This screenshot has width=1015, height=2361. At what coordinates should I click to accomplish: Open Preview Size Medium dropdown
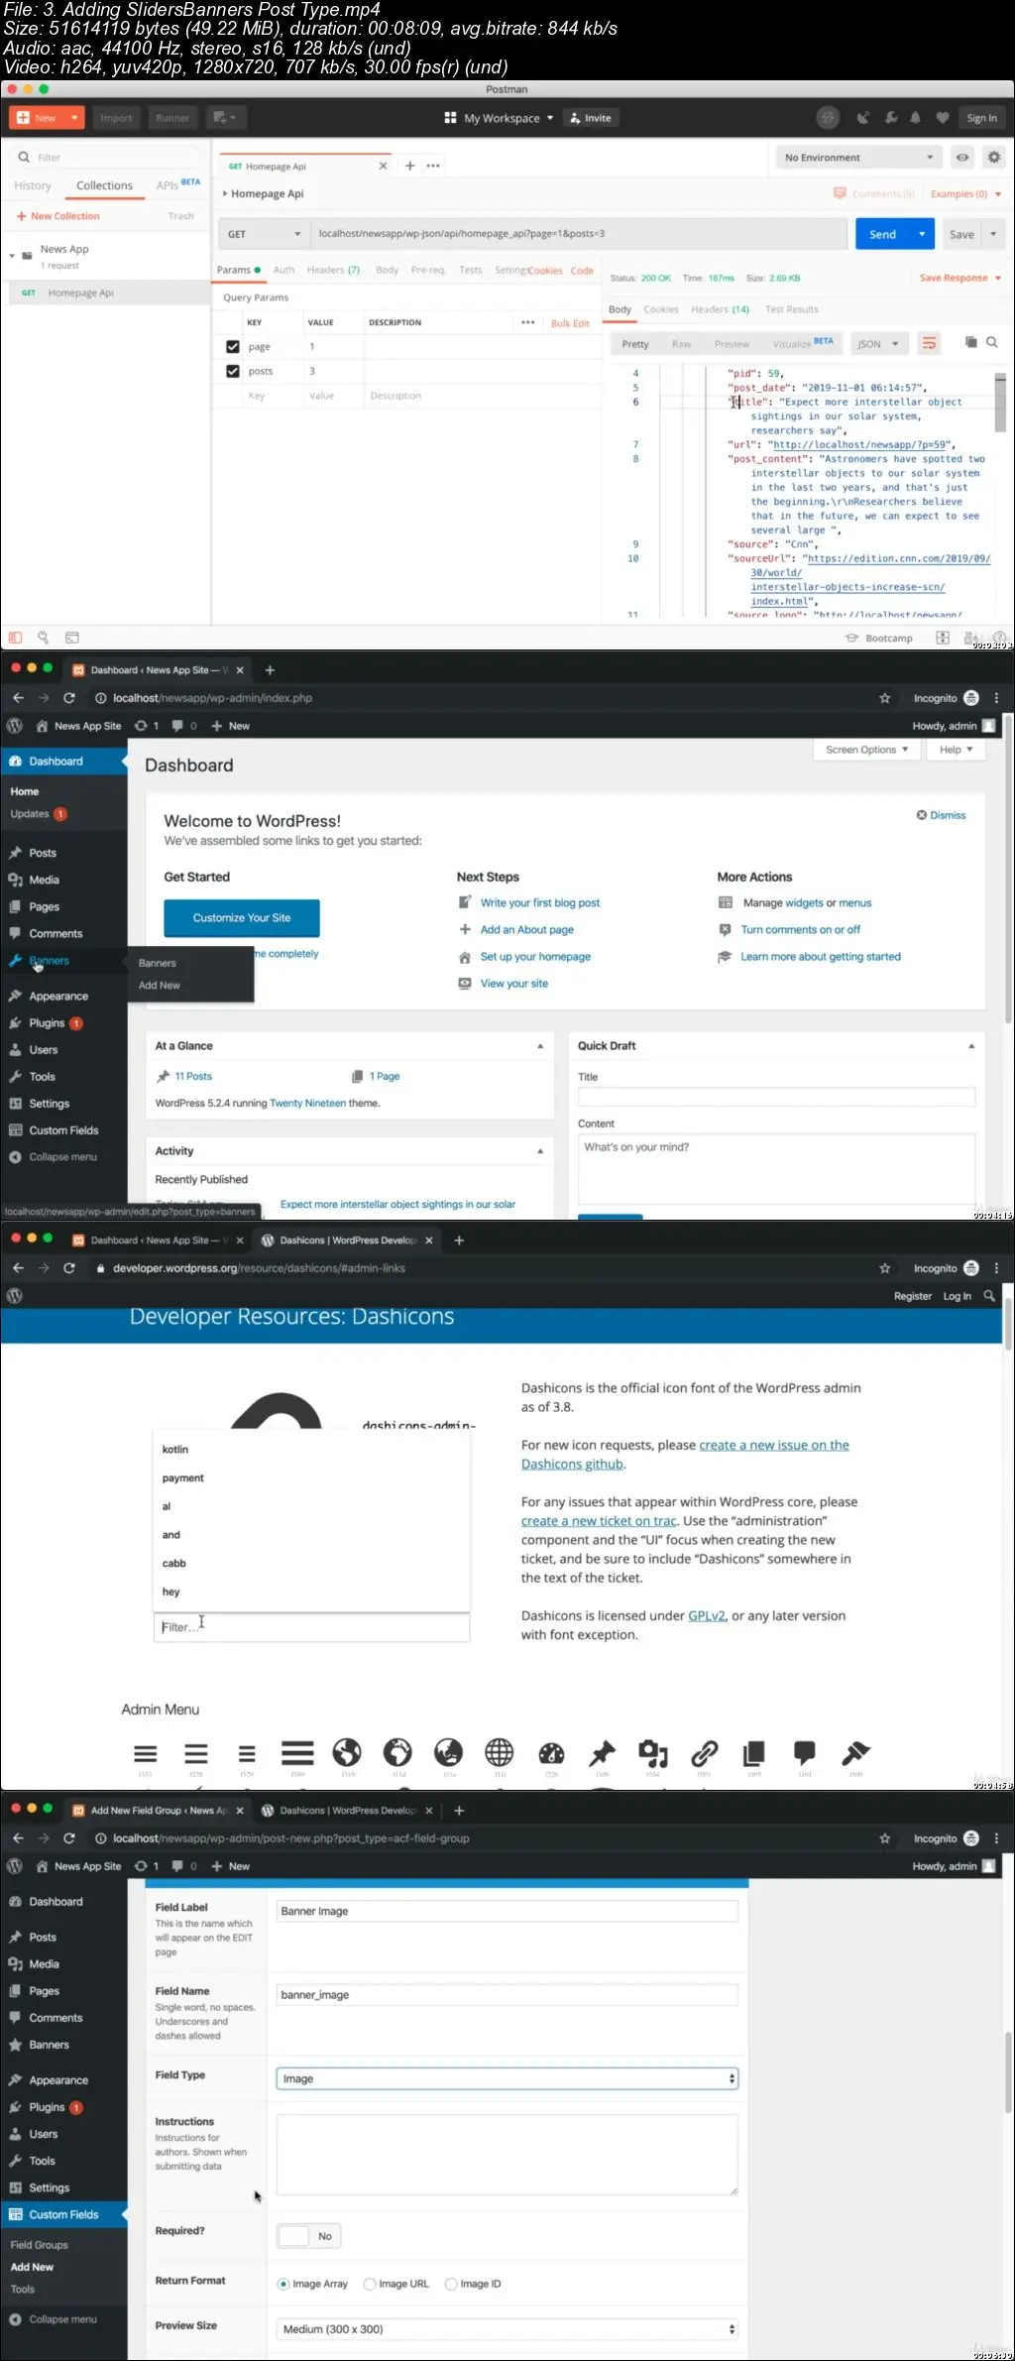point(507,2329)
